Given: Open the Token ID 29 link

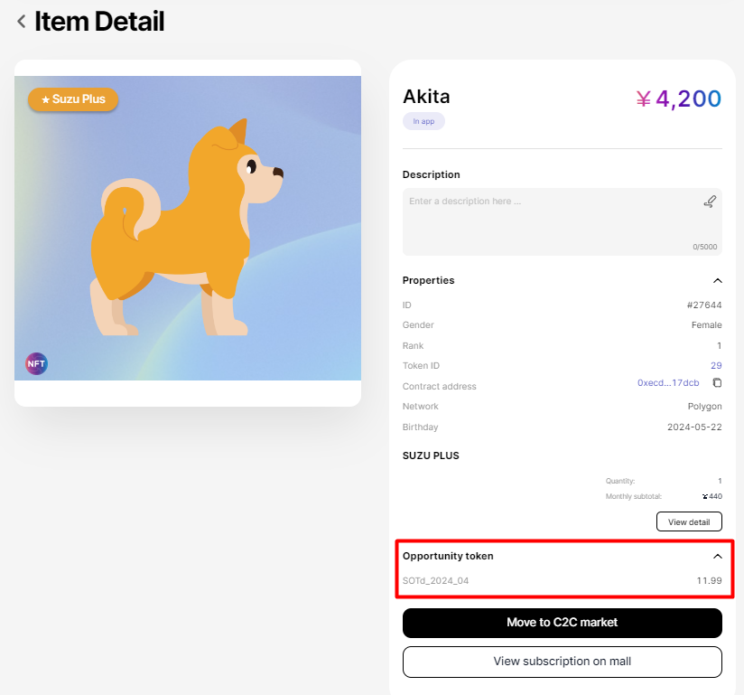Looking at the screenshot, I should pos(716,366).
